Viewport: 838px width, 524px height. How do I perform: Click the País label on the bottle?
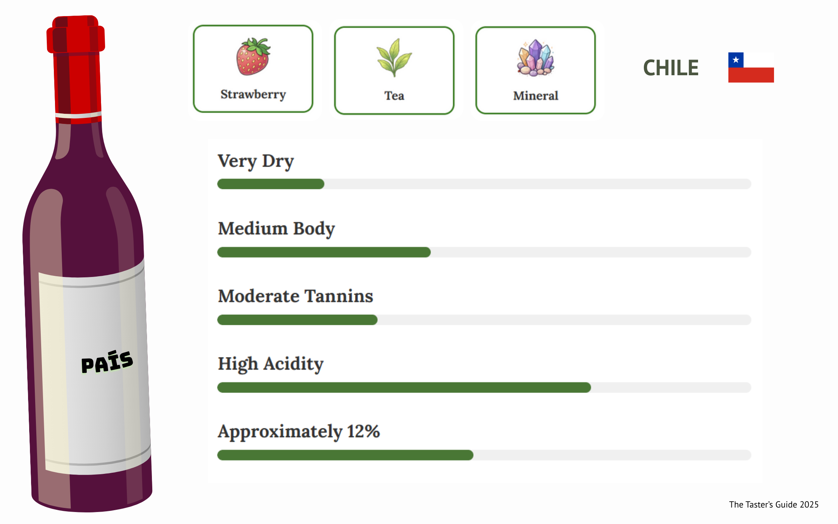pos(107,362)
